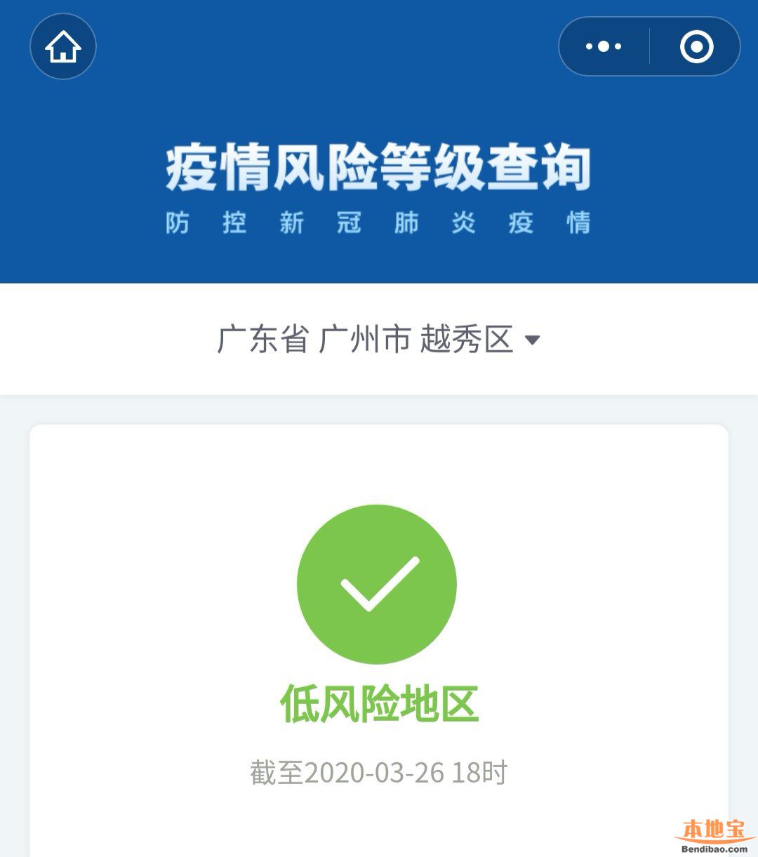The image size is (758, 857).
Task: Go to the home page icon
Action: 63,46
